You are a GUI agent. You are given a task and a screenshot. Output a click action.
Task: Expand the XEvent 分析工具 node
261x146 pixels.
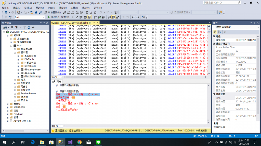(x=7, y=121)
